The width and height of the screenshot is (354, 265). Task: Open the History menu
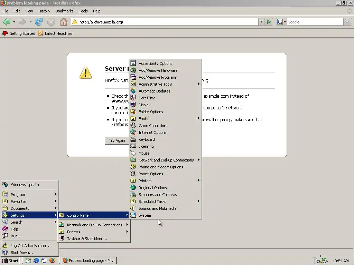44,11
